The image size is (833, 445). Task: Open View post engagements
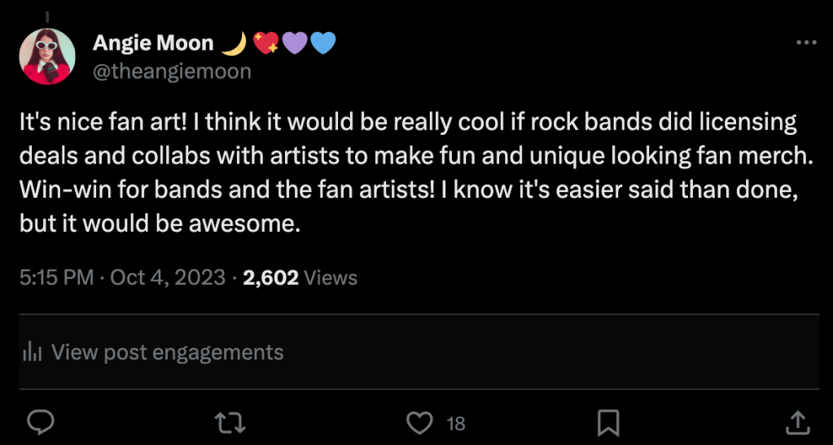(x=167, y=352)
